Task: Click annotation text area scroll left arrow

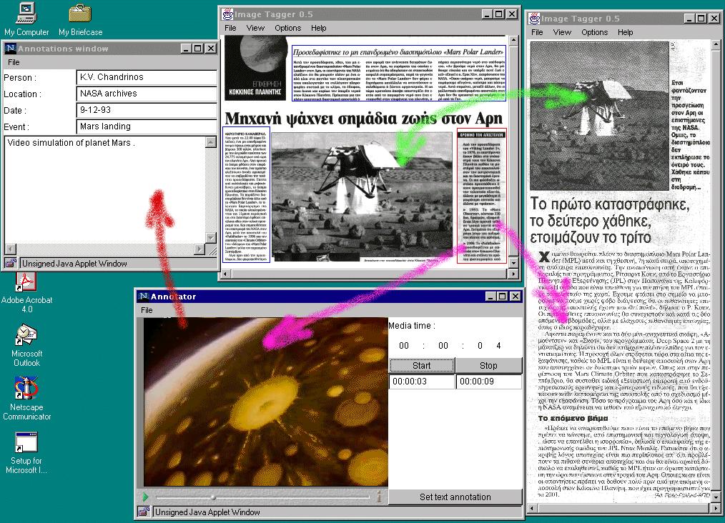Action: pos(10,249)
